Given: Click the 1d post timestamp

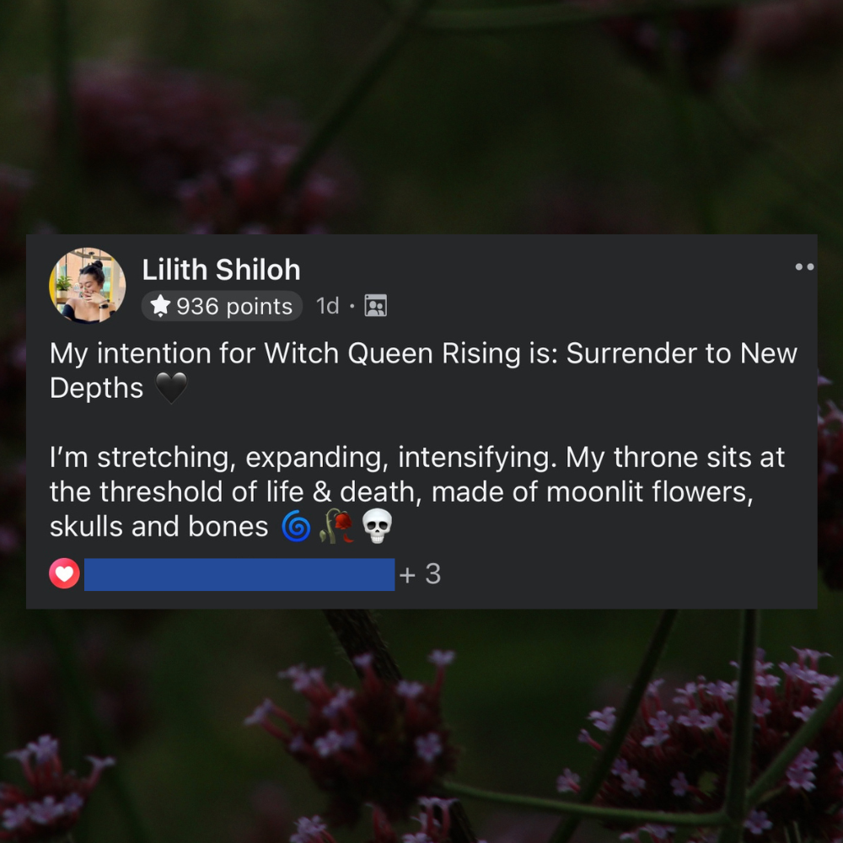Looking at the screenshot, I should coord(327,306).
